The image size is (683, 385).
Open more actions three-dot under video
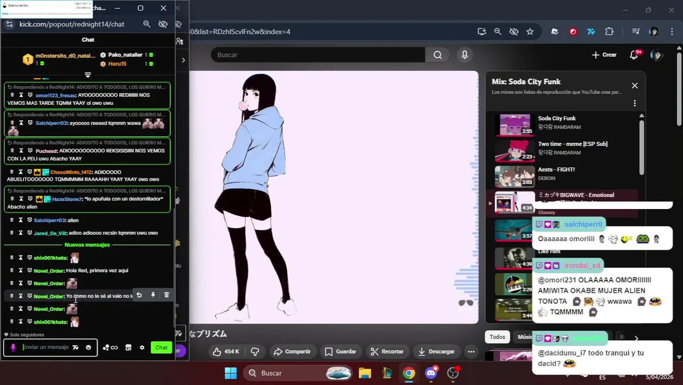click(471, 351)
